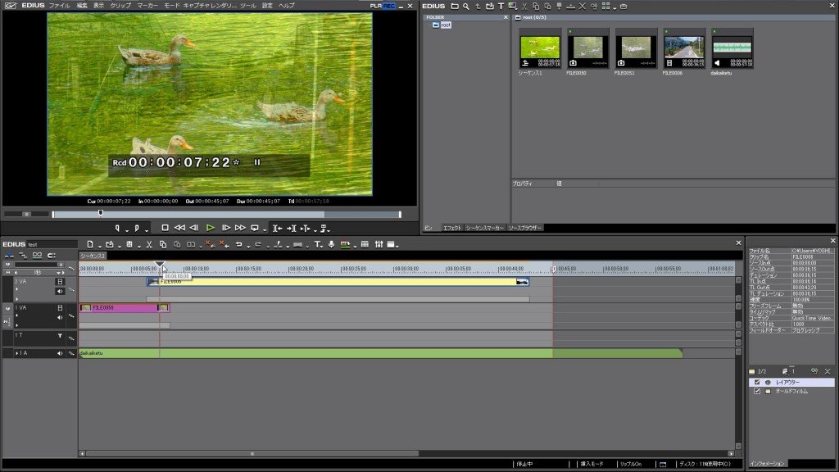This screenshot has height=472, width=839.
Task: Select the root folder in bin
Action: point(446,25)
